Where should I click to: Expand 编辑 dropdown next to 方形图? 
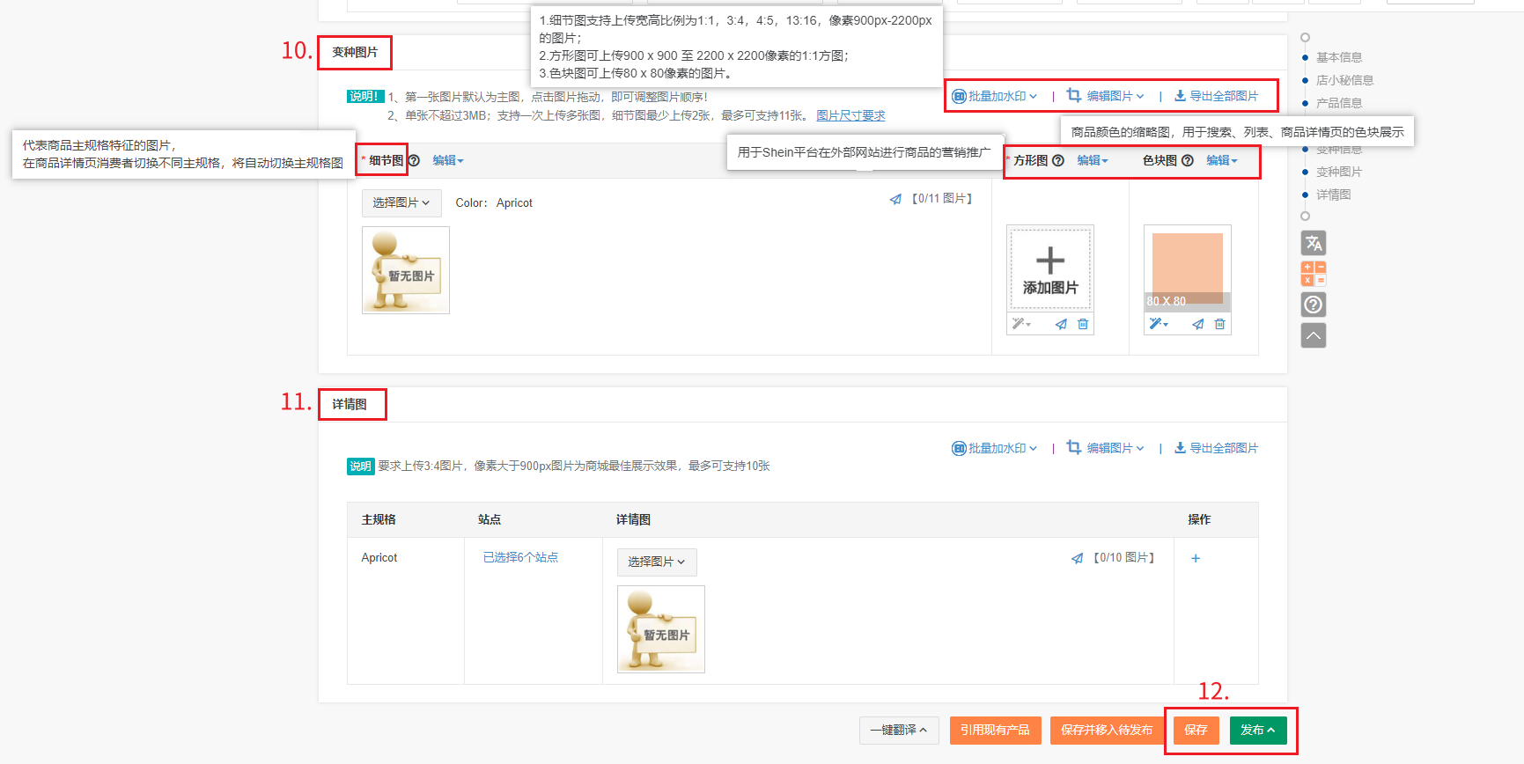1092,161
